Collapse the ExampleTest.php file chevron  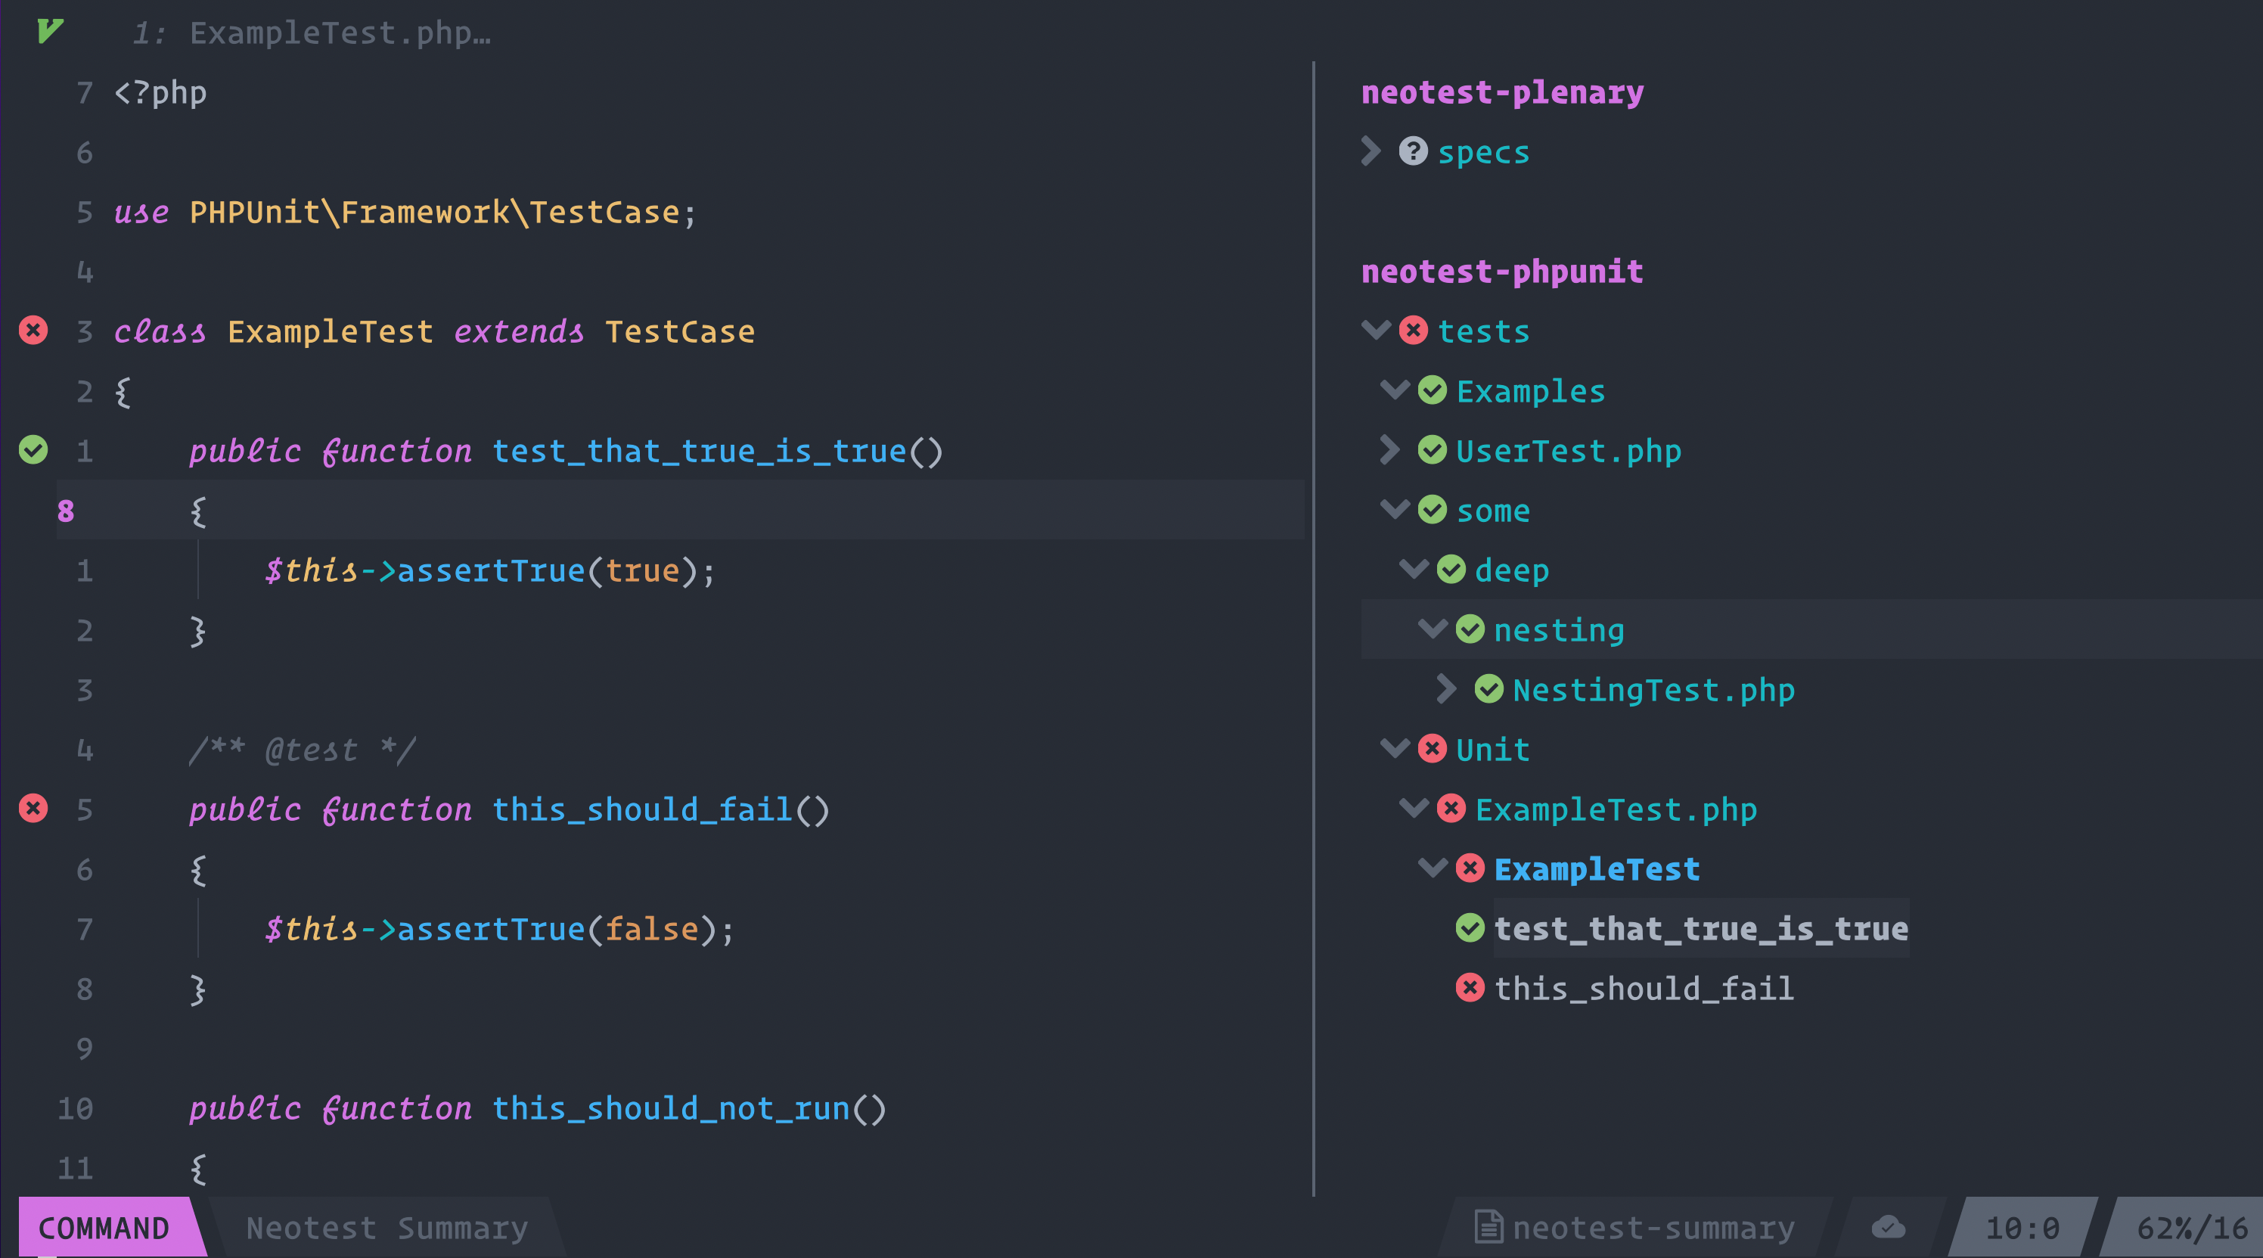point(1414,807)
